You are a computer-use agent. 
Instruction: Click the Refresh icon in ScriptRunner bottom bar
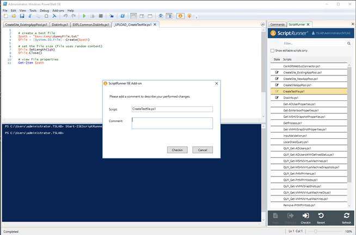(x=346, y=218)
